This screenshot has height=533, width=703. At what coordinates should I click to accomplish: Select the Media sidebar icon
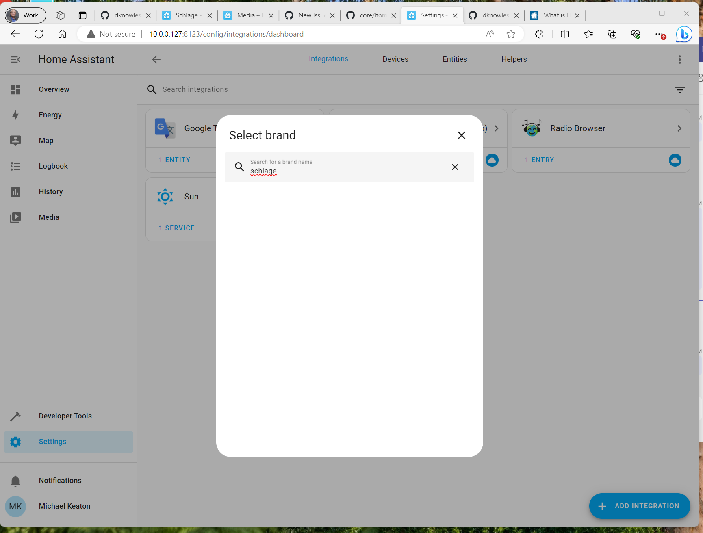(x=15, y=217)
